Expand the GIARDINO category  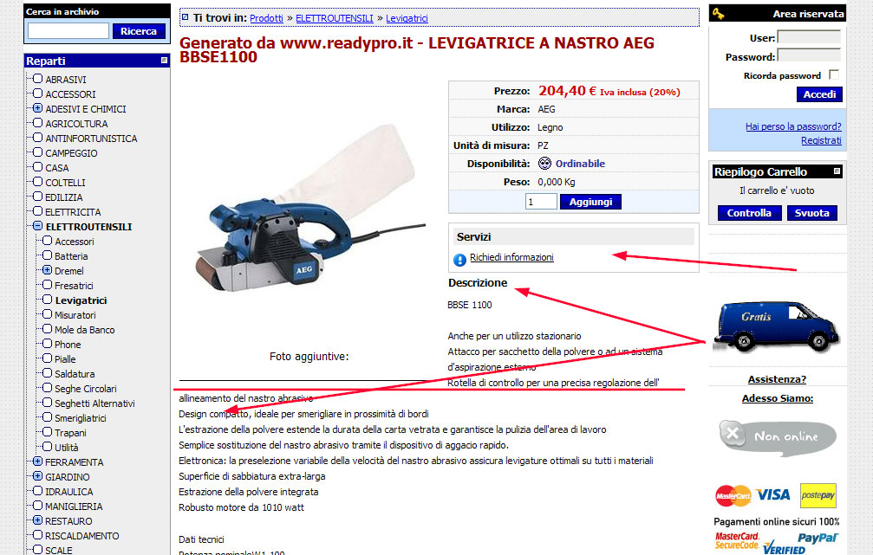coord(37,476)
